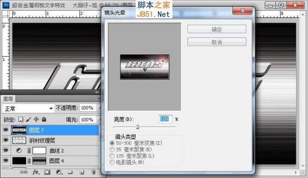Toggle lock position move icon
This screenshot has height=178, width=308.
(x=36, y=119)
